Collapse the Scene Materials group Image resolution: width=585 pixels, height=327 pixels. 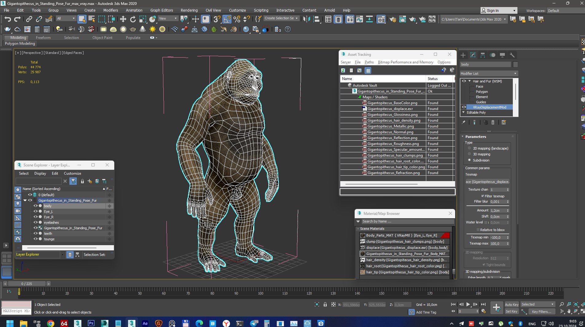pyautogui.click(x=358, y=229)
